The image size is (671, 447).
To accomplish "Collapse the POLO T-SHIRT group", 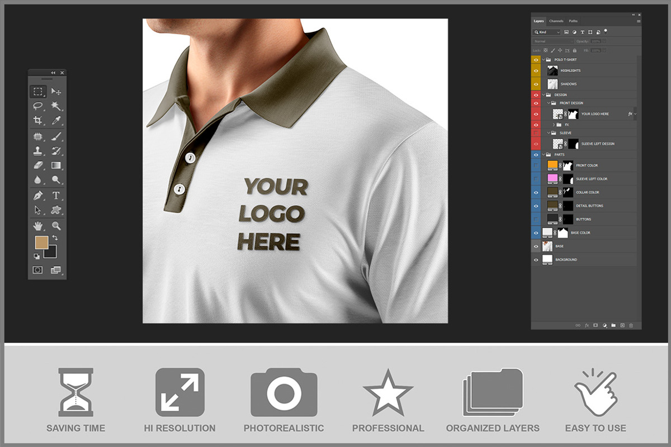I will (543, 59).
